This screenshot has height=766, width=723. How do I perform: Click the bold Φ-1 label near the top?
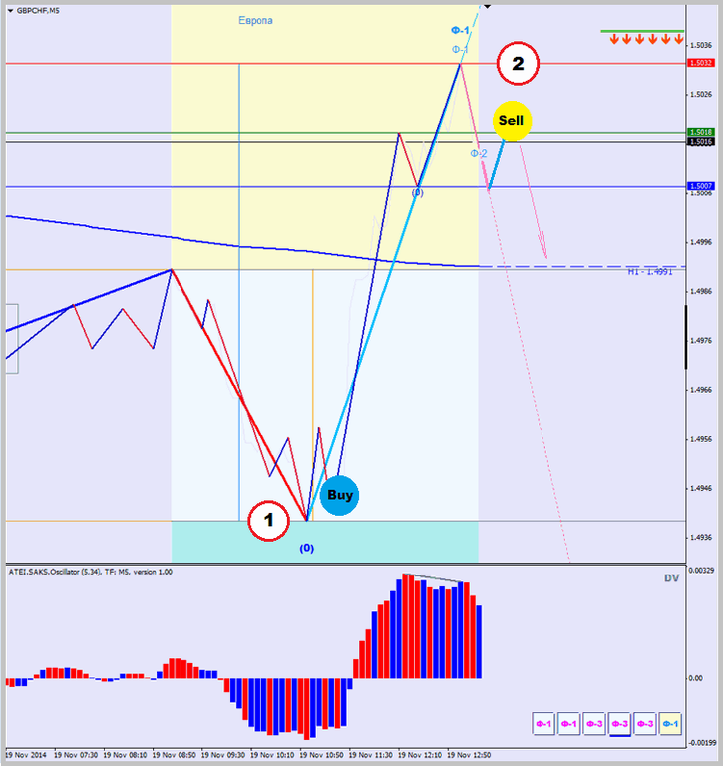(x=460, y=30)
